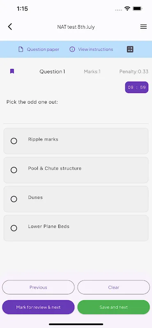Open the calculator icon
The height and width of the screenshot is (328, 152).
[x=130, y=49]
